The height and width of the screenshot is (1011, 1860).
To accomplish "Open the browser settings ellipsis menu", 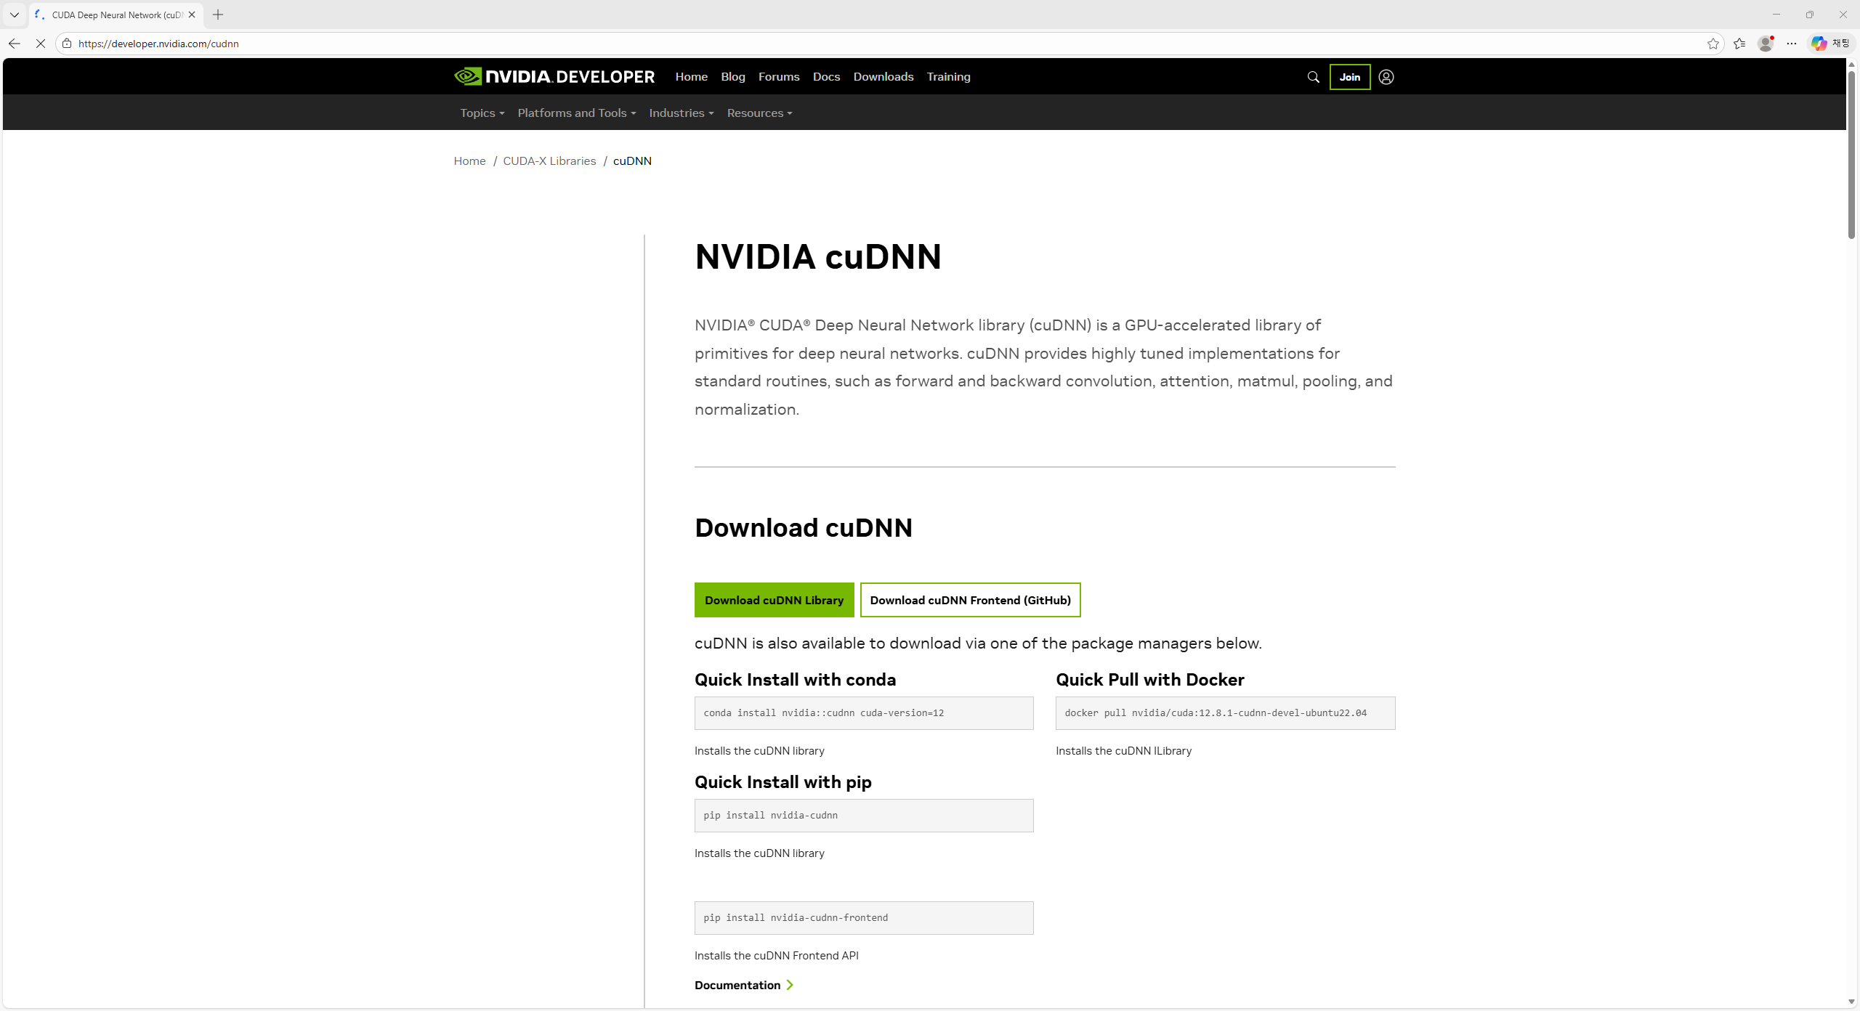I will [1792, 44].
